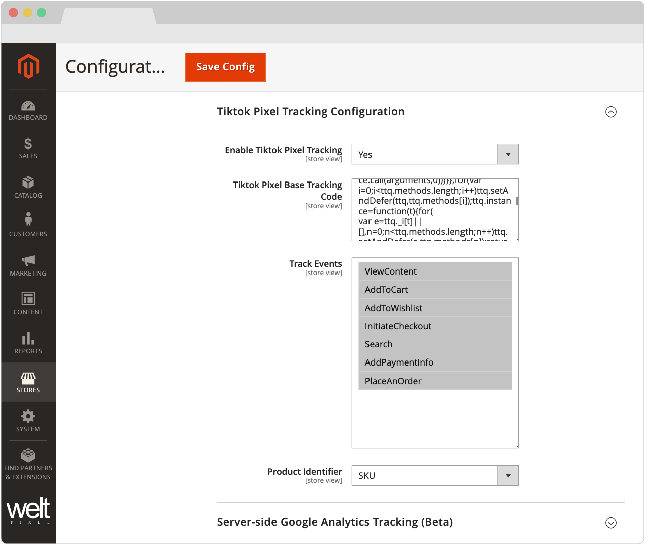645x545 pixels.
Task: Open the Dashboard gauge icon
Action: click(x=28, y=106)
